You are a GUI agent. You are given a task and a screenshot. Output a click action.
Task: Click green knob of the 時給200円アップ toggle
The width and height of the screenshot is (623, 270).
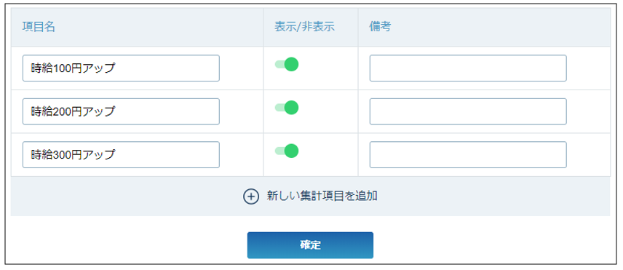291,108
